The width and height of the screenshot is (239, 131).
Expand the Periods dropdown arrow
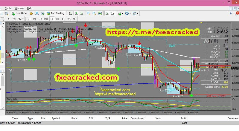(130, 13)
